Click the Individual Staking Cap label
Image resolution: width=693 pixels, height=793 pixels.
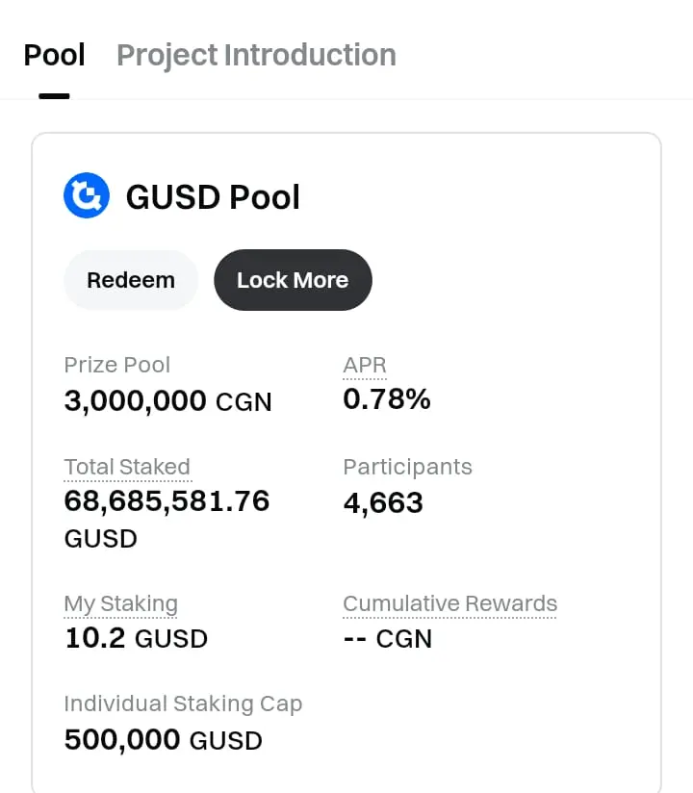tap(183, 704)
